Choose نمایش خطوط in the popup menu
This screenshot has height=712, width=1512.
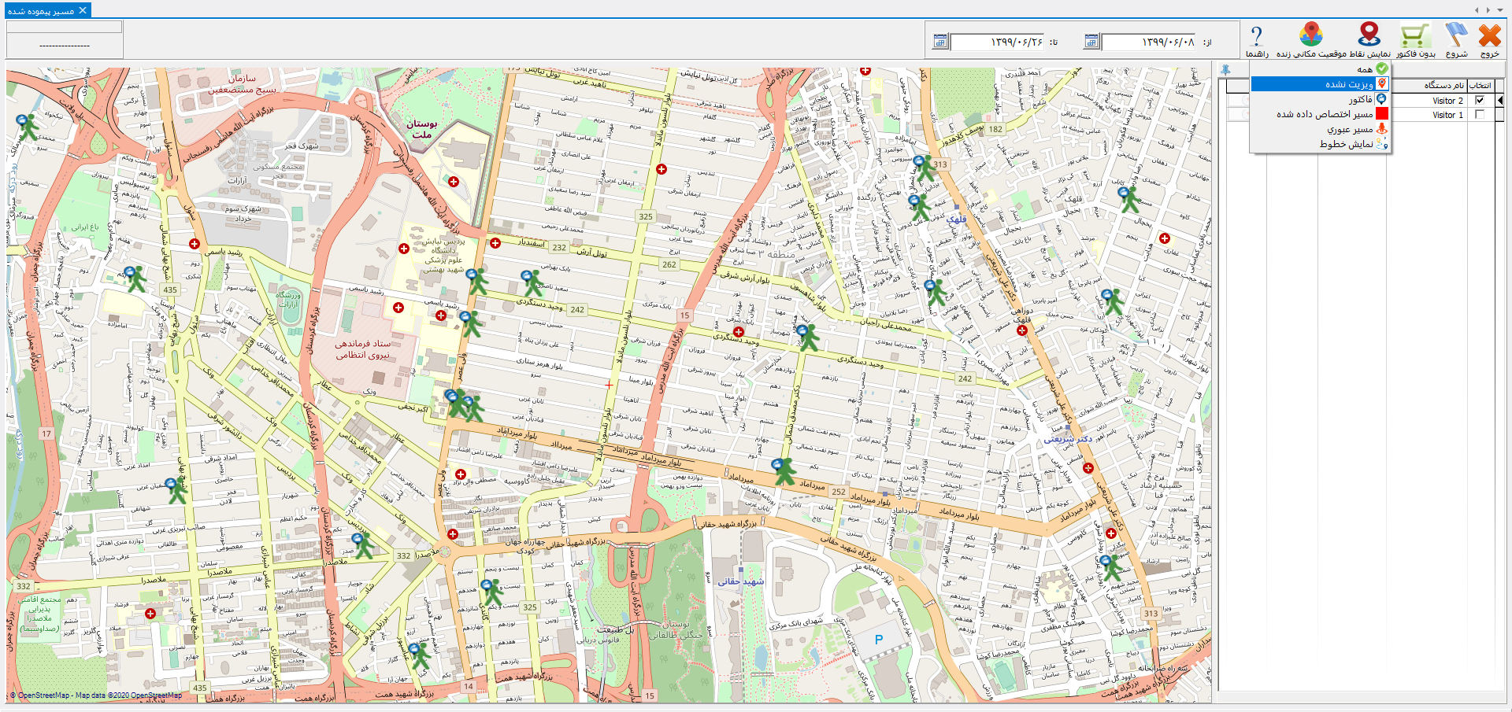[x=1346, y=144]
